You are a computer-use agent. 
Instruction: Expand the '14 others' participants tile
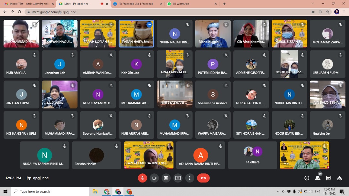[252, 155]
